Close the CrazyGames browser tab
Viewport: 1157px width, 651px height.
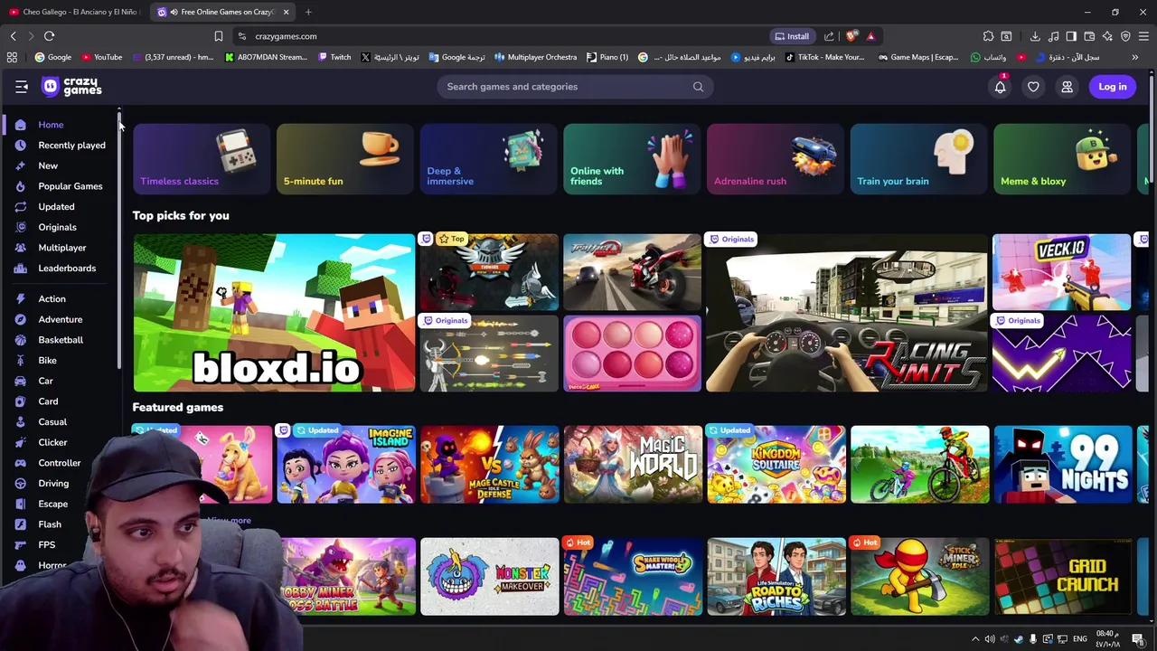pyautogui.click(x=286, y=12)
